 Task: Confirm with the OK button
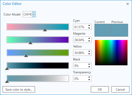[x=100, y=89]
